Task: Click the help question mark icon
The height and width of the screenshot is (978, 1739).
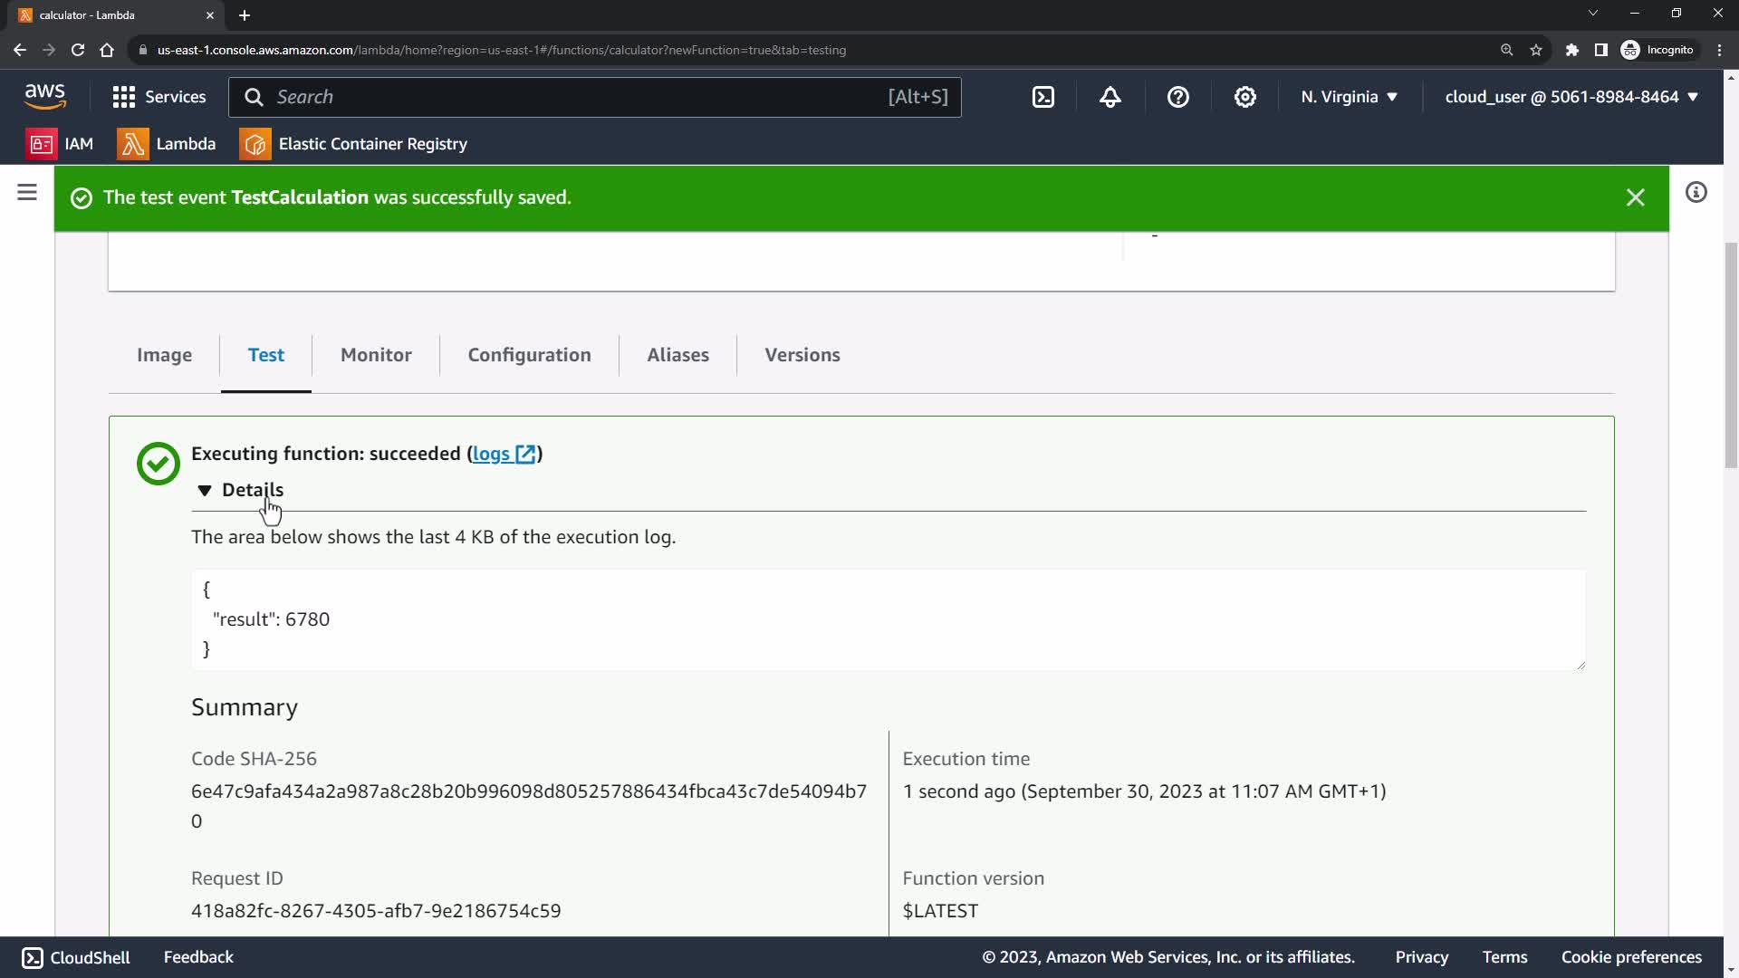Action: tap(1177, 97)
